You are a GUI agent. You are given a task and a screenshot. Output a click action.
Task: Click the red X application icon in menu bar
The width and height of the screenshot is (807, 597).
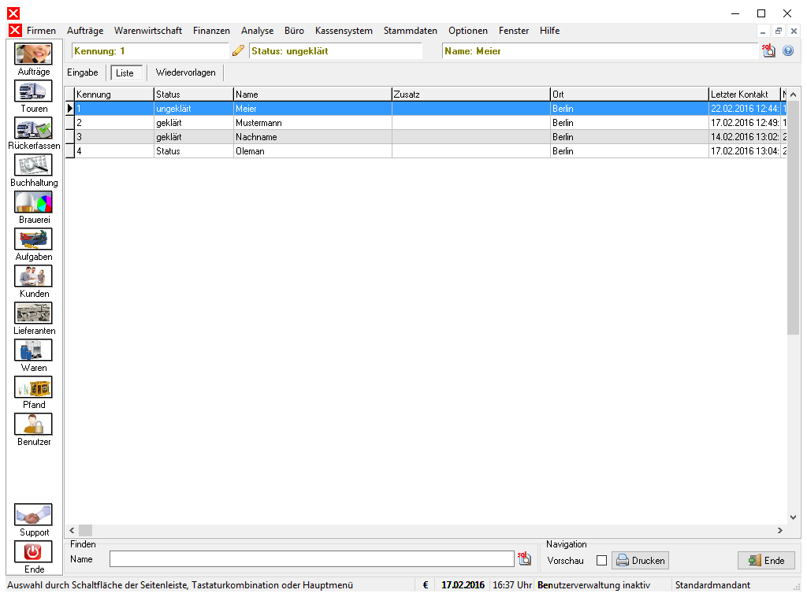pyautogui.click(x=16, y=31)
